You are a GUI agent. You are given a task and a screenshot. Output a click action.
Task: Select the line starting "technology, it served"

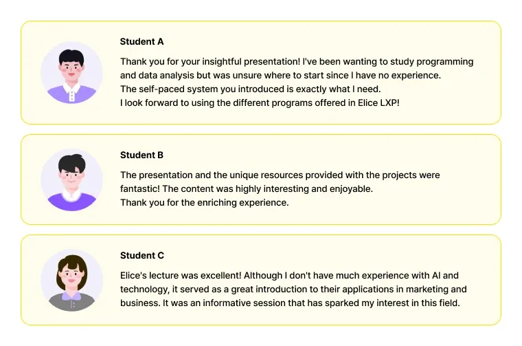click(293, 290)
